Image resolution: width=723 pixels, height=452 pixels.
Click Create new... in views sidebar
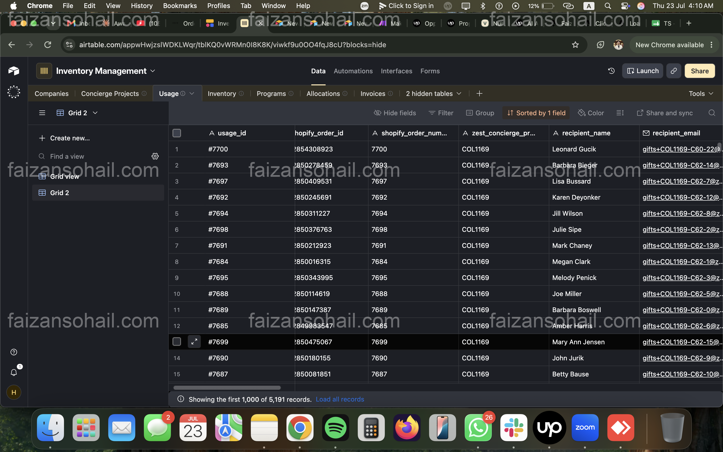(x=64, y=138)
